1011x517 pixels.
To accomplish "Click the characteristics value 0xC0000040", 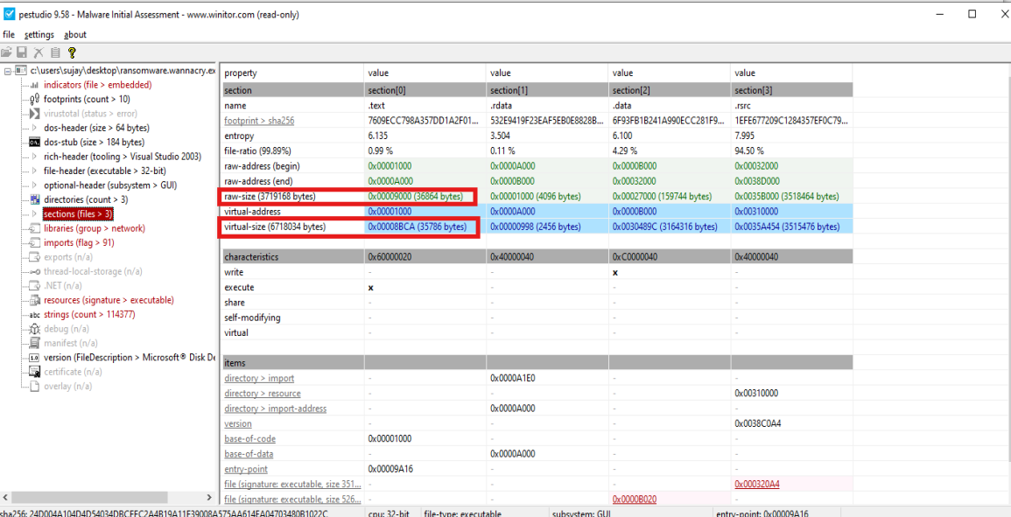I will pyautogui.click(x=637, y=256).
